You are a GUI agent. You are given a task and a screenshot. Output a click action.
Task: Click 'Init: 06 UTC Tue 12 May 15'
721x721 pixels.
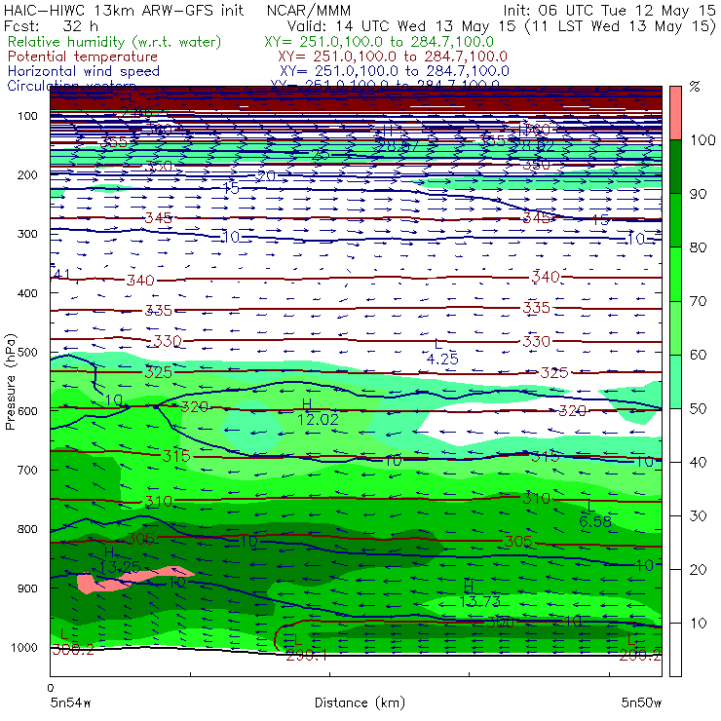click(609, 10)
